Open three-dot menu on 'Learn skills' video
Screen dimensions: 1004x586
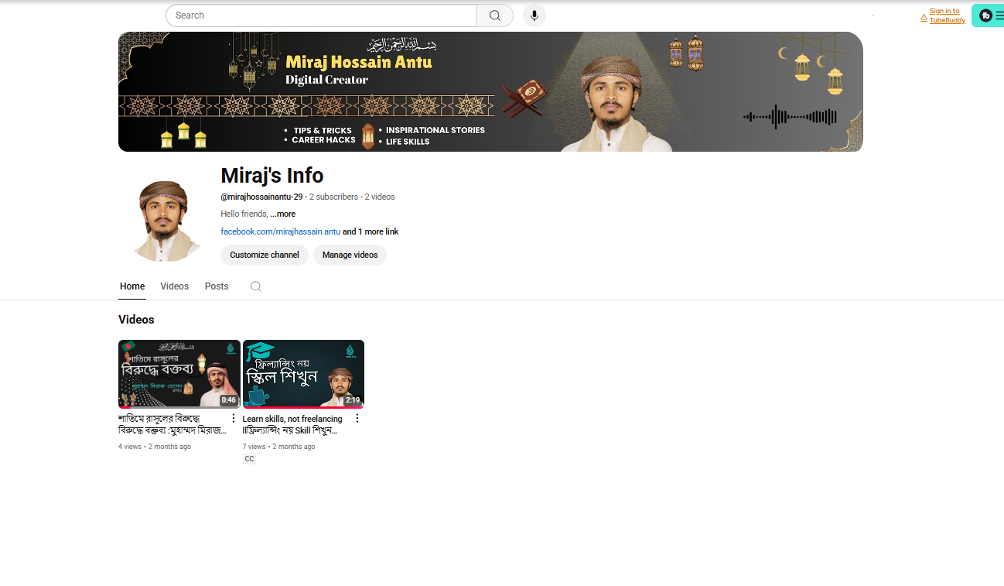(x=357, y=417)
